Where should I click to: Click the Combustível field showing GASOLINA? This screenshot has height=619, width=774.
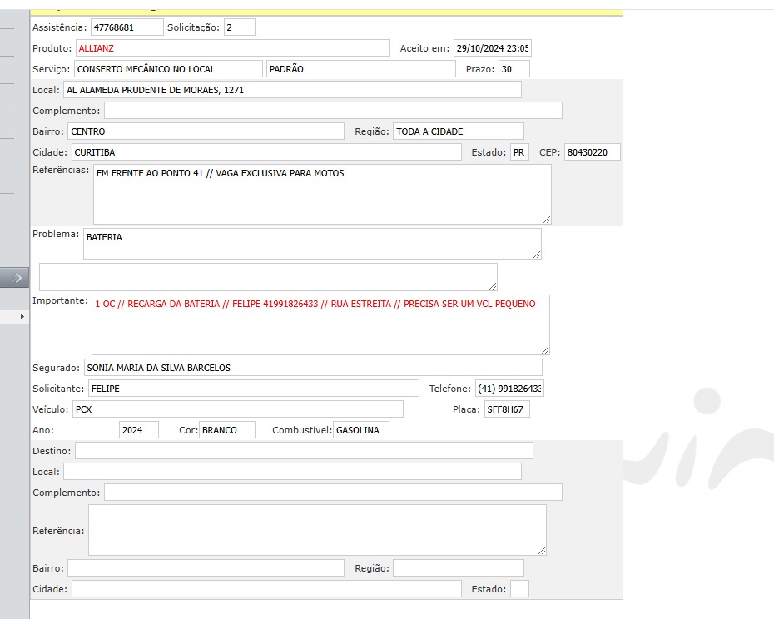pos(360,430)
